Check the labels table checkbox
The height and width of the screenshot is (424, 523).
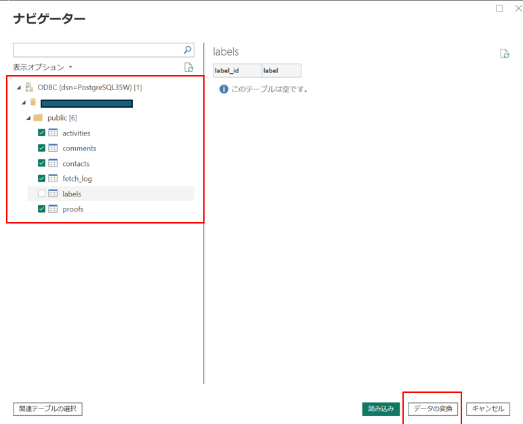coord(42,194)
